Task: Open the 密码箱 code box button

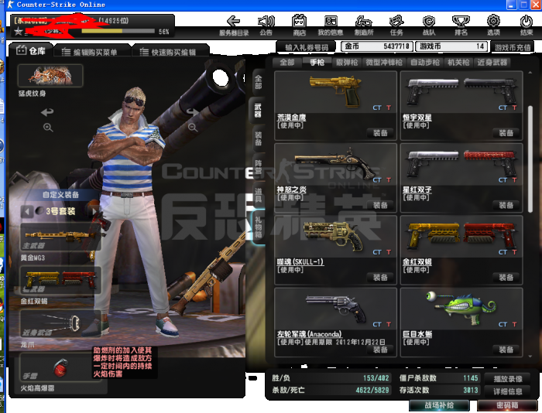Action: [507, 405]
